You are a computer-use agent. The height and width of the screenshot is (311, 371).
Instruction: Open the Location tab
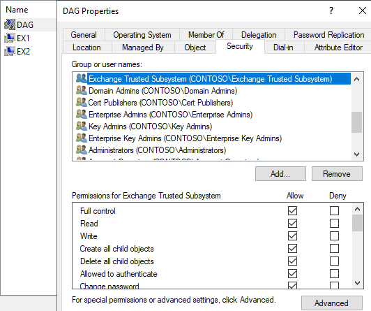86,48
